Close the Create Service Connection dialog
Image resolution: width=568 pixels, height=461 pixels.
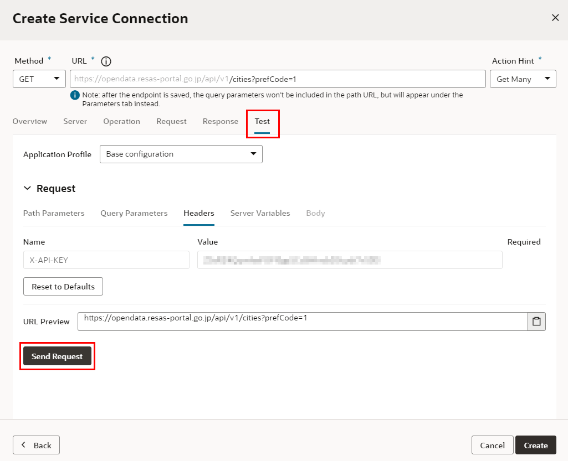pos(555,18)
